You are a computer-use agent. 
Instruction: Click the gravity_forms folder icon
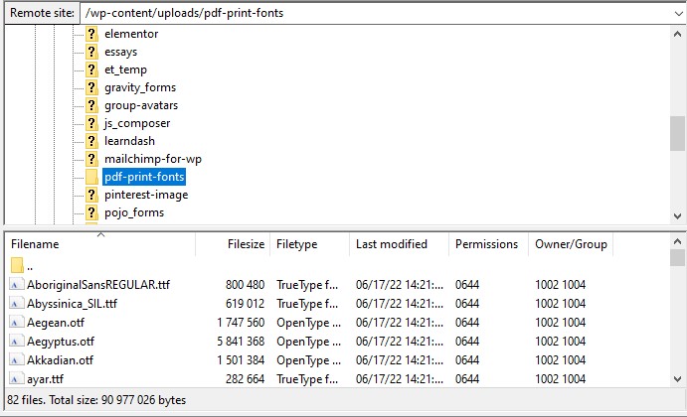coord(91,87)
